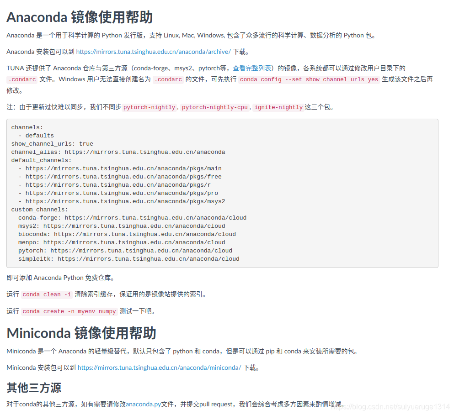The width and height of the screenshot is (454, 415).
Task: Click the 'Miniconda 是一个 Anaconda 的轻量级替代' paragraph
Action: [x=183, y=352]
